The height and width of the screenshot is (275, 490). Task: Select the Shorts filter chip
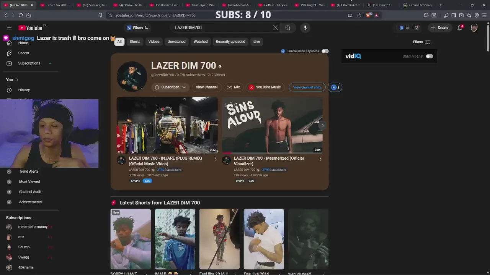[135, 42]
